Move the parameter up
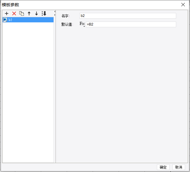190x172 pixels. (x=29, y=13)
